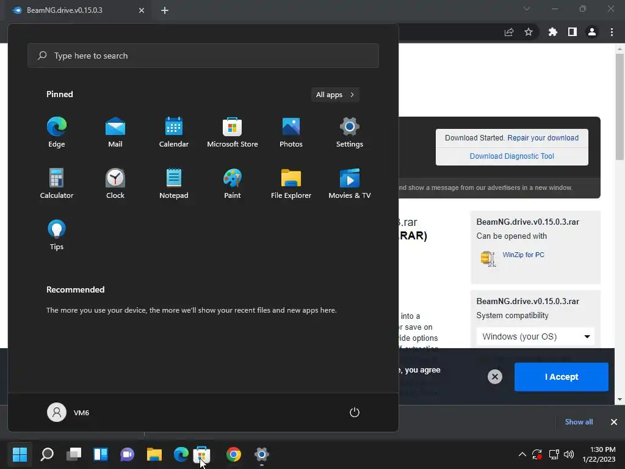Screen dimensions: 625x469
Task: Switch to Chrome on the taskbar
Action: [x=234, y=454]
